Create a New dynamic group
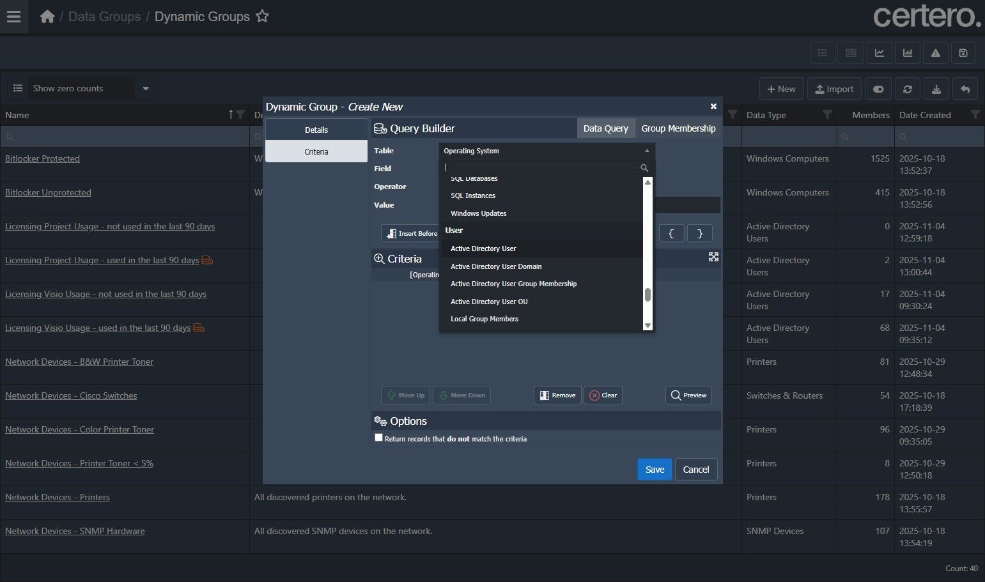This screenshot has height=582, width=985. coord(781,89)
